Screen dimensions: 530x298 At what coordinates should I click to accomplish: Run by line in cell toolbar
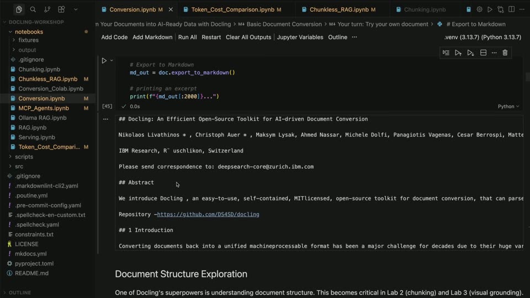(446, 53)
